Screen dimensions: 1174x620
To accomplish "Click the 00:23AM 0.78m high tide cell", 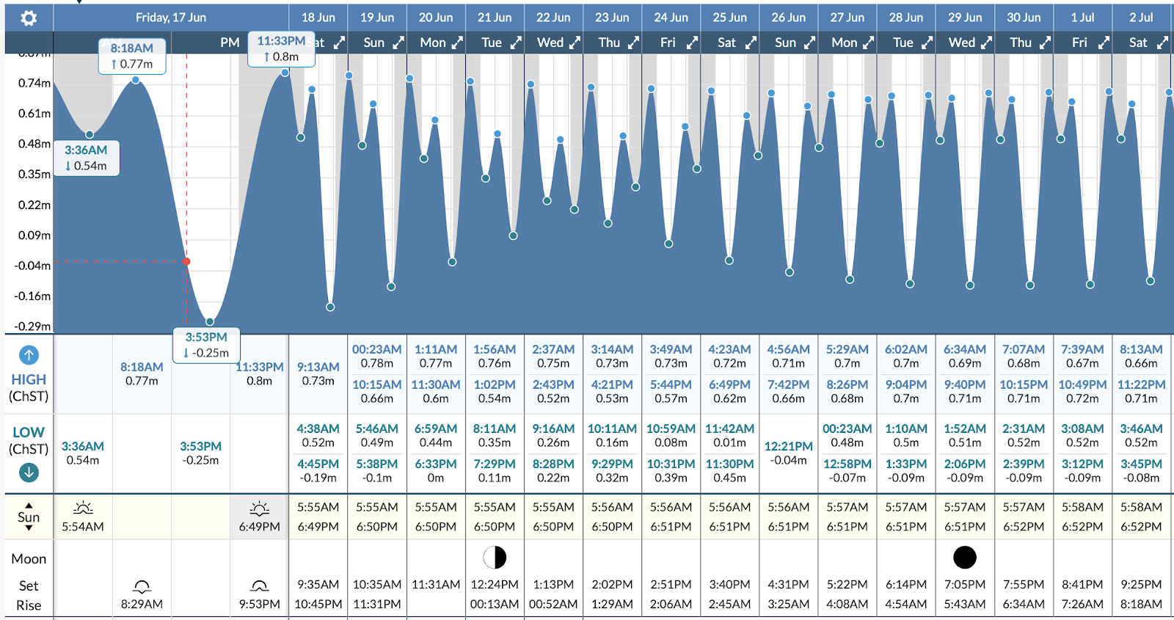I will (377, 357).
